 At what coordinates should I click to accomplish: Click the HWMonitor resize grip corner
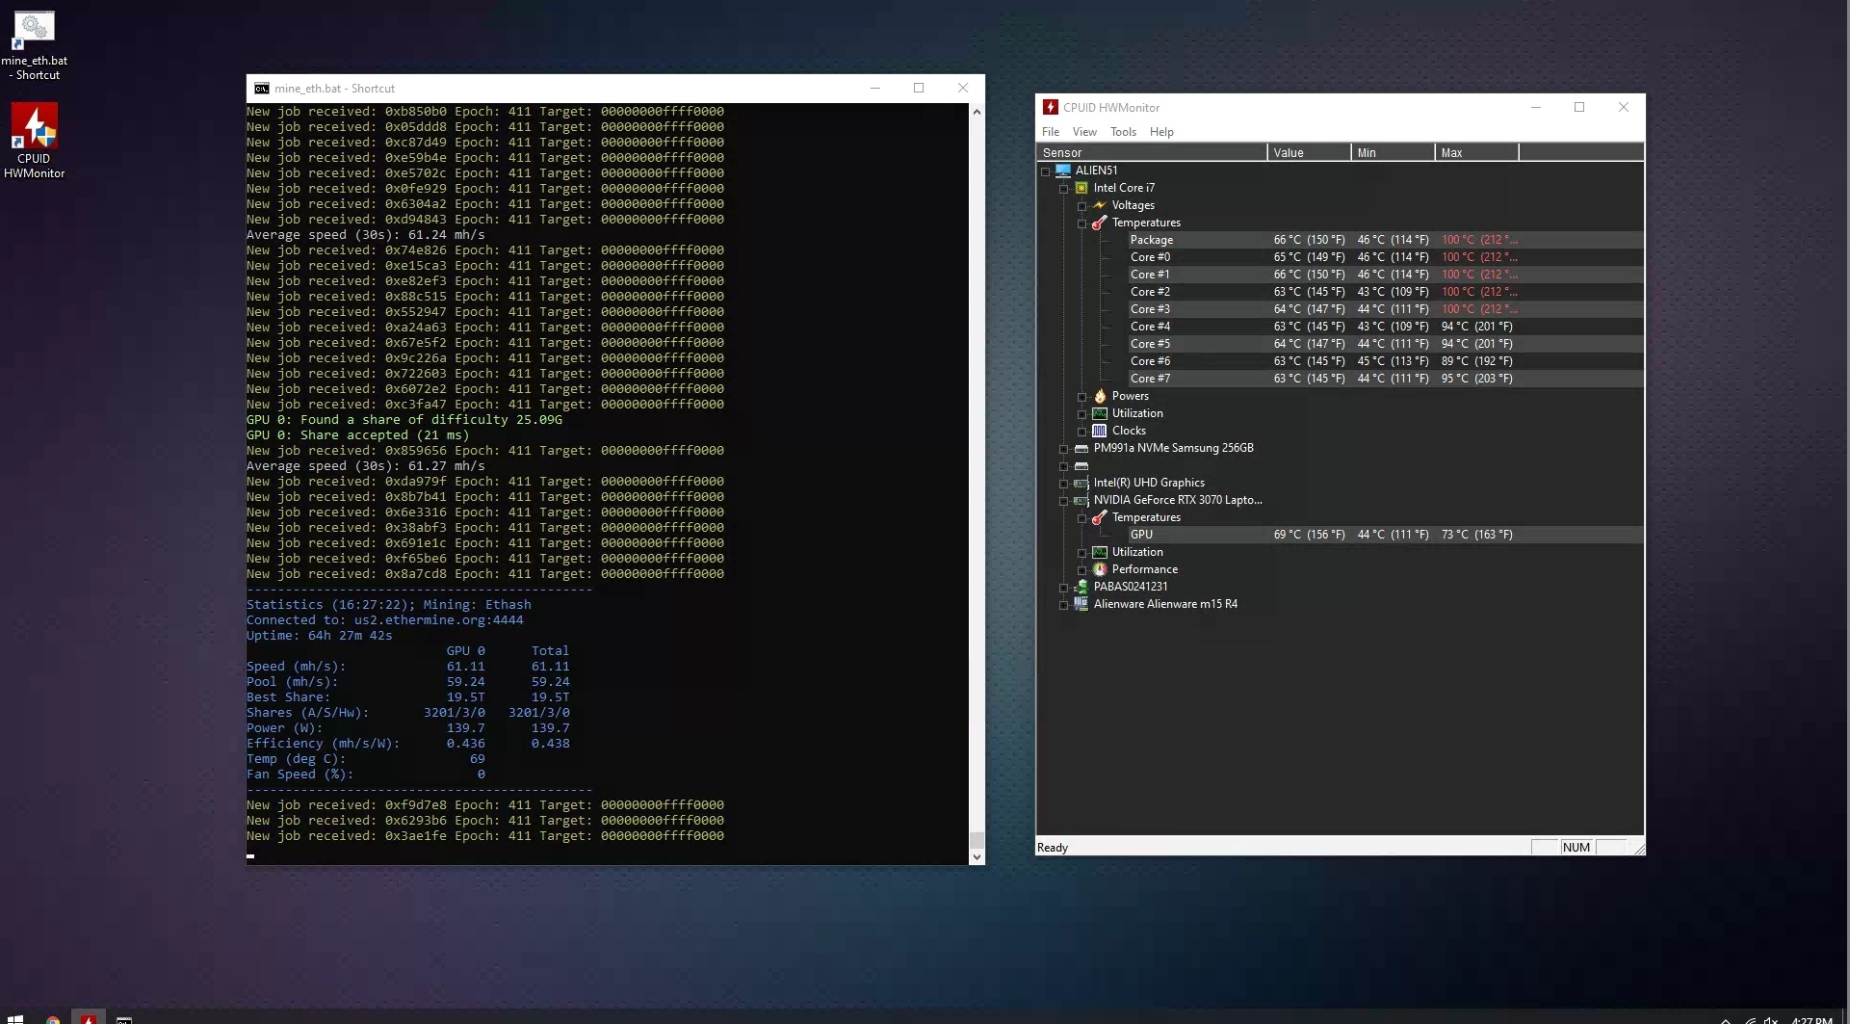(x=1638, y=848)
